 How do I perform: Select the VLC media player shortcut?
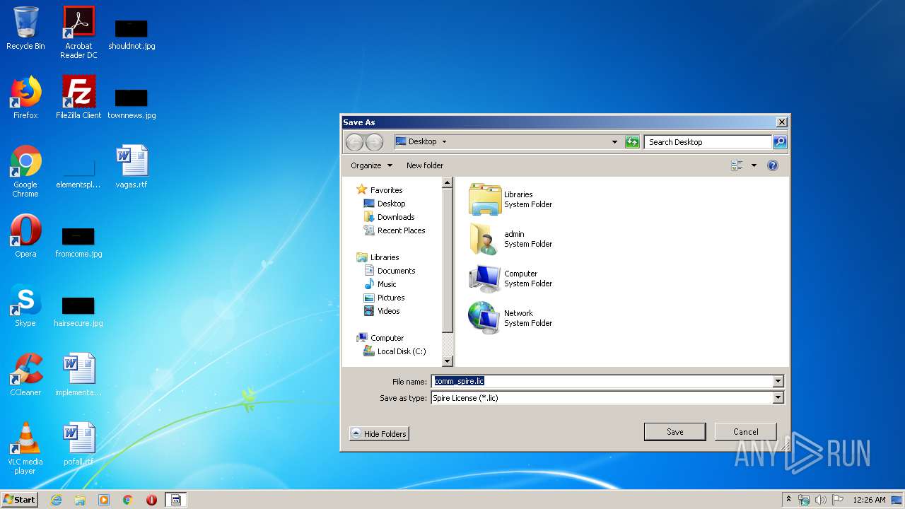(x=25, y=448)
